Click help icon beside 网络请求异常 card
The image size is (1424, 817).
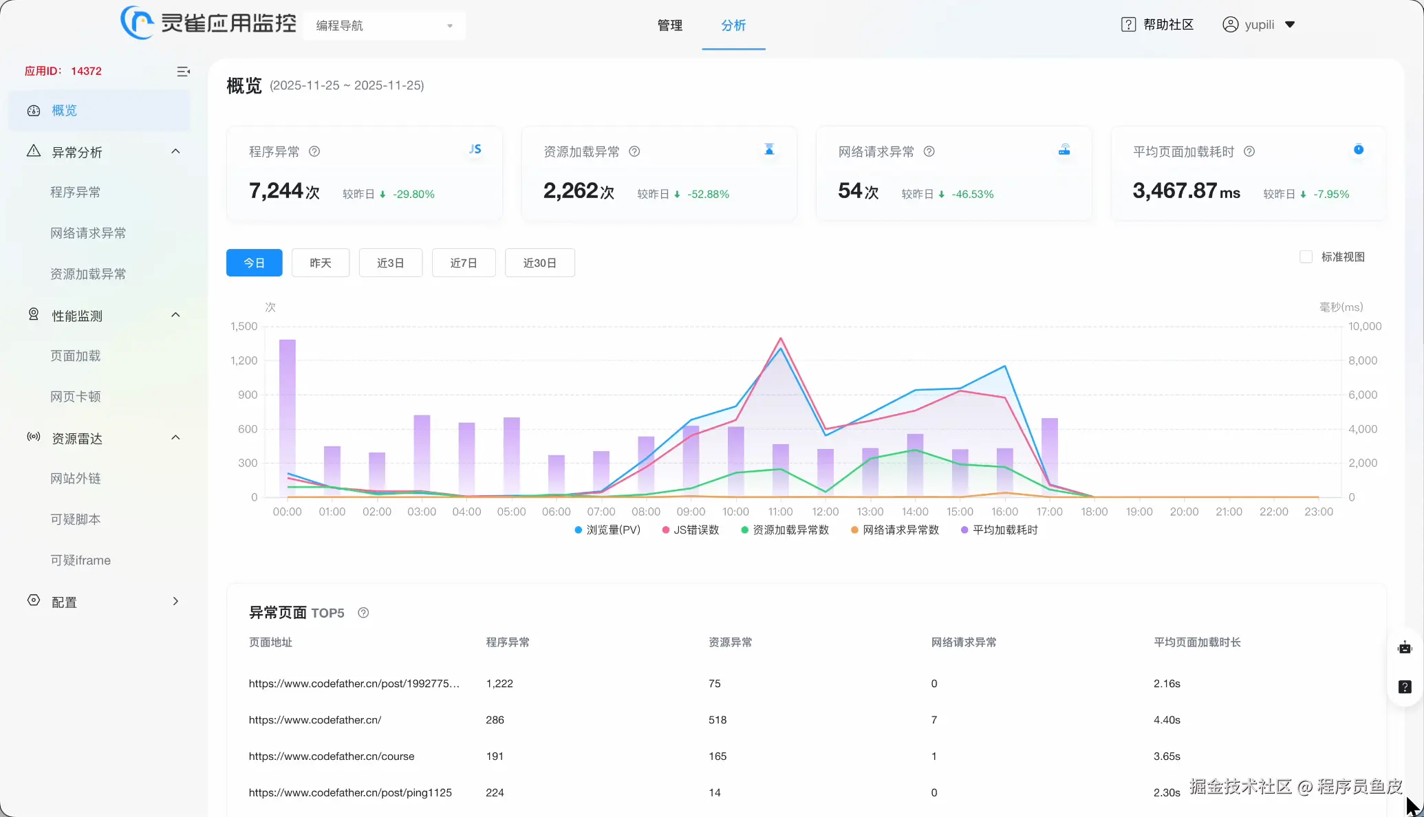pos(929,151)
